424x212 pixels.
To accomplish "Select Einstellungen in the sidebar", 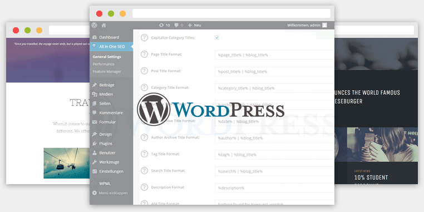I will coord(111,171).
